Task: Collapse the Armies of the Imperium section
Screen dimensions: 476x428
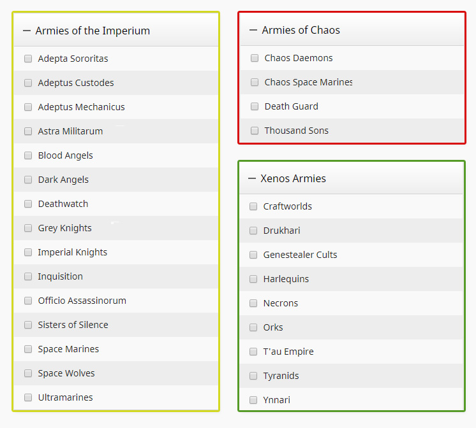Action: [x=27, y=31]
